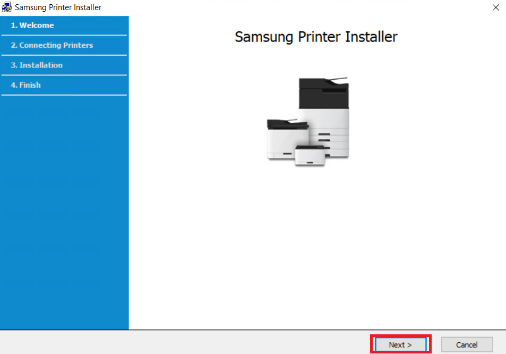Click the Samsung Printer Installer heading
The image size is (506, 354).
click(316, 37)
